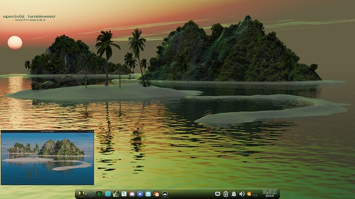
Task: Select the active image viewer dock icon
Action: (x=165, y=194)
